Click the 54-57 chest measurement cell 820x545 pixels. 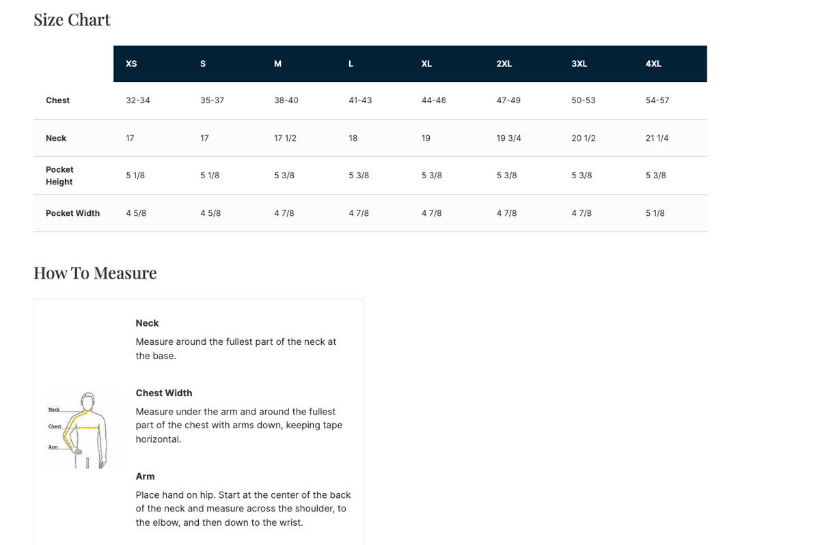(x=657, y=100)
